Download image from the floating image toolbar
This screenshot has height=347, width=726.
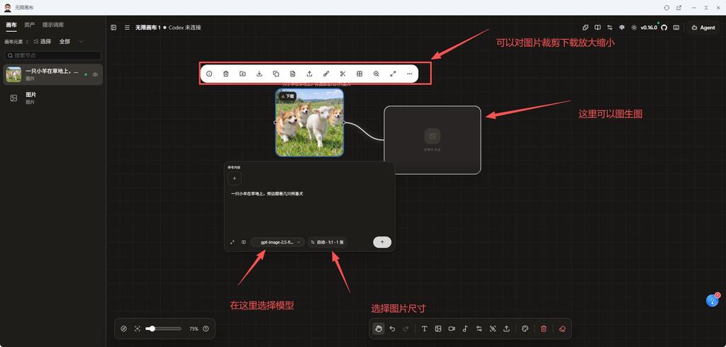tap(259, 74)
